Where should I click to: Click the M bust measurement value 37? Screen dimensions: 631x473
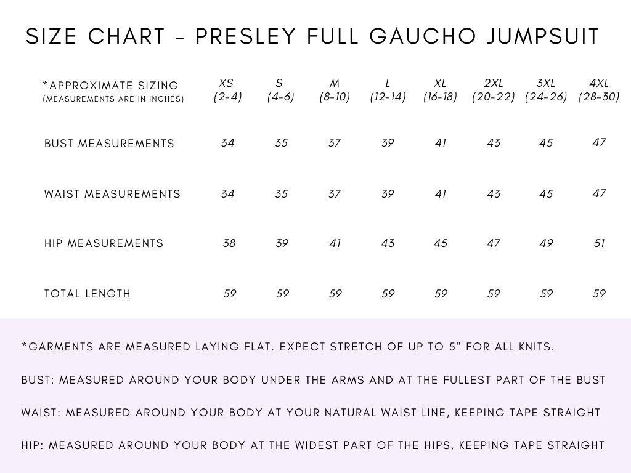[335, 143]
